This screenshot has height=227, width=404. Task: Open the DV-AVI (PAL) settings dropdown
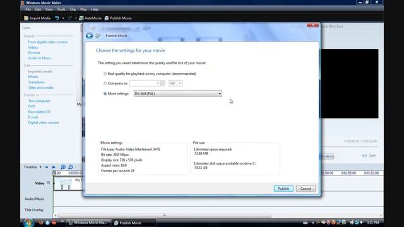tap(178, 94)
